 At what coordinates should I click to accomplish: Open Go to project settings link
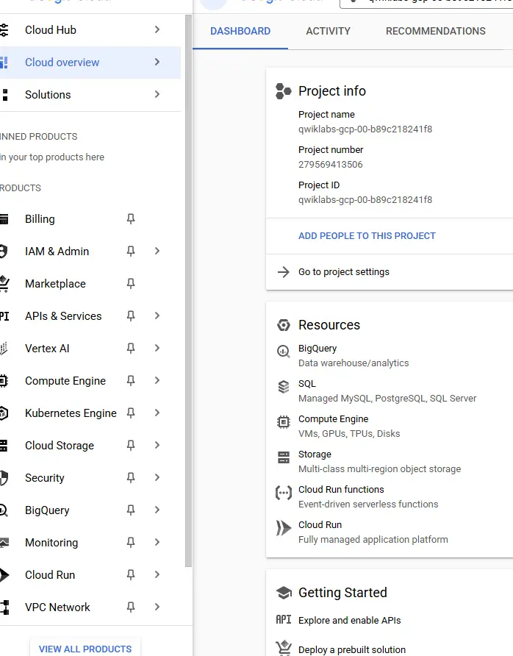[x=344, y=272]
